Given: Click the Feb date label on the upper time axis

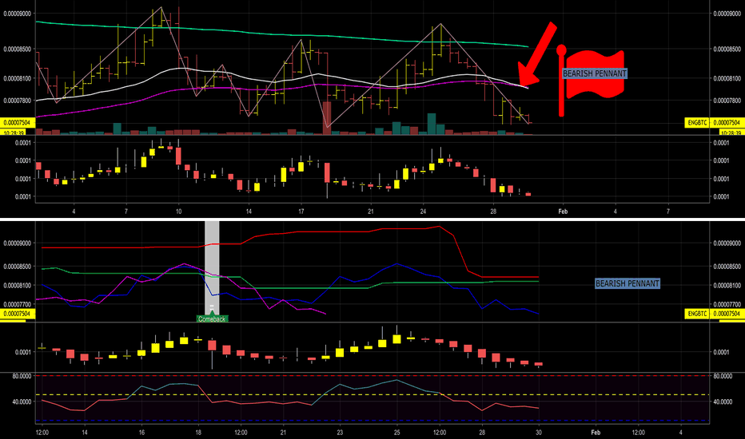Looking at the screenshot, I should (563, 212).
